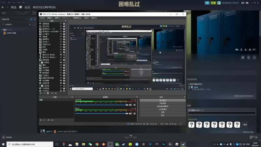Screen dimensions: 261x147
Task: Pop out the sources dock panel icon
Action: [66, 21]
